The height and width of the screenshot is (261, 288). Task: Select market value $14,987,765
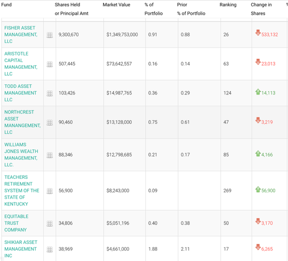(x=119, y=93)
